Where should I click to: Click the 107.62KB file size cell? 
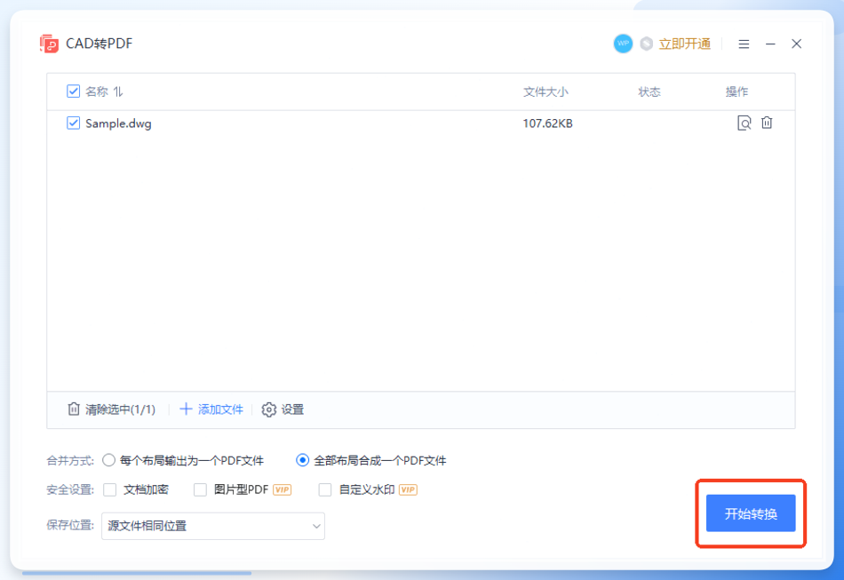click(547, 123)
